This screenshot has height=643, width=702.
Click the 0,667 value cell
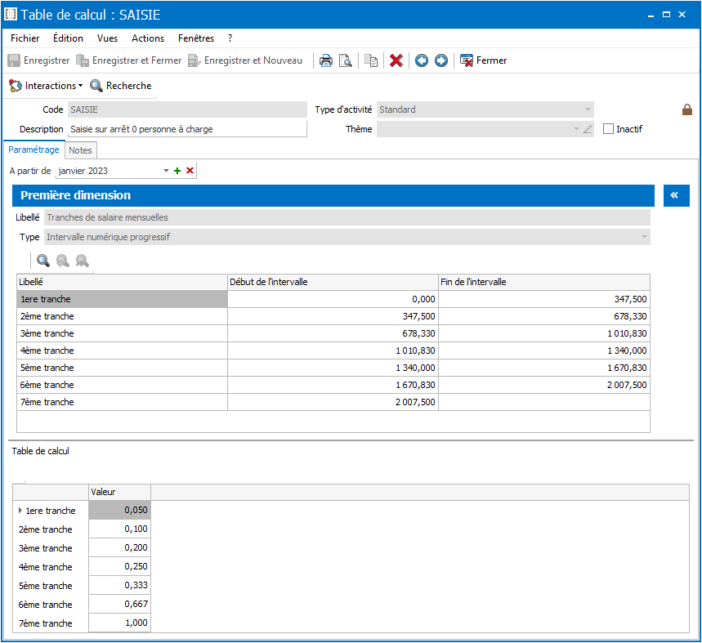coord(119,604)
